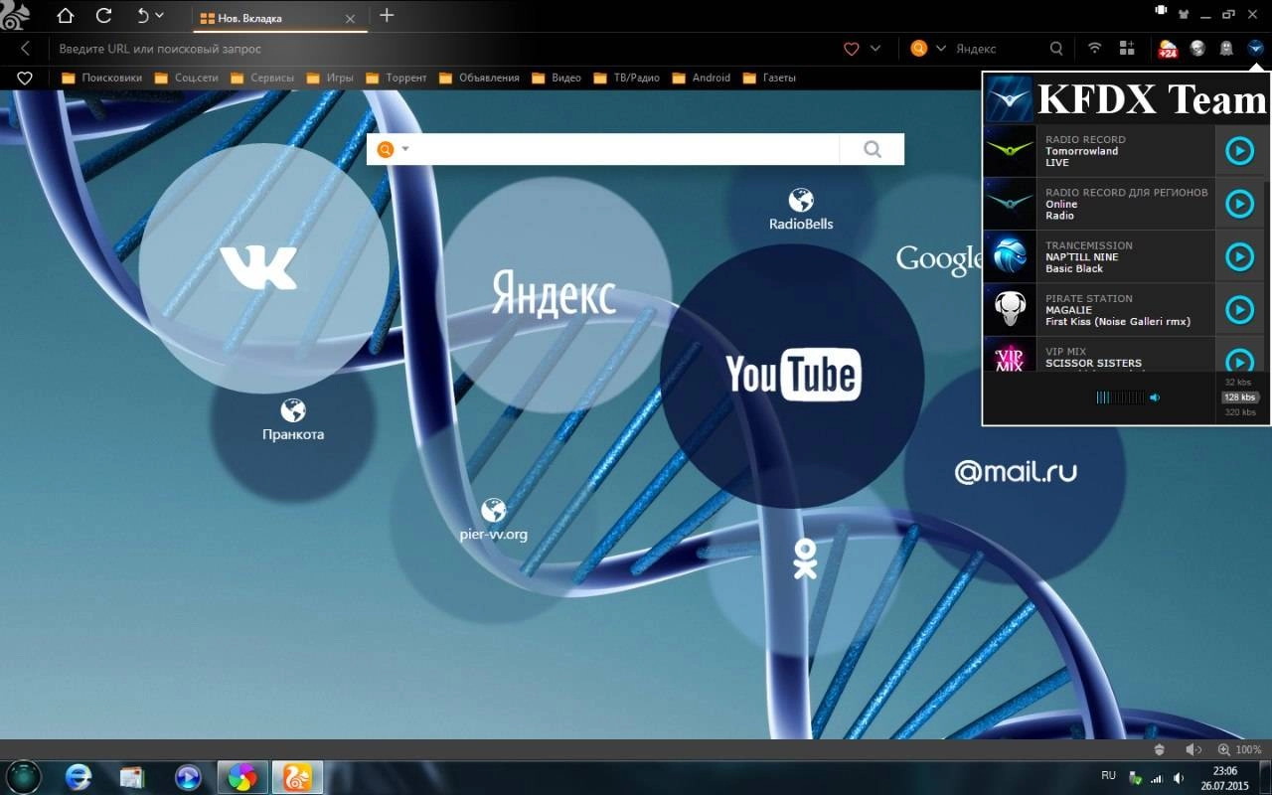Open the Газеты bookmark folder
The image size is (1272, 795).
[x=769, y=78]
